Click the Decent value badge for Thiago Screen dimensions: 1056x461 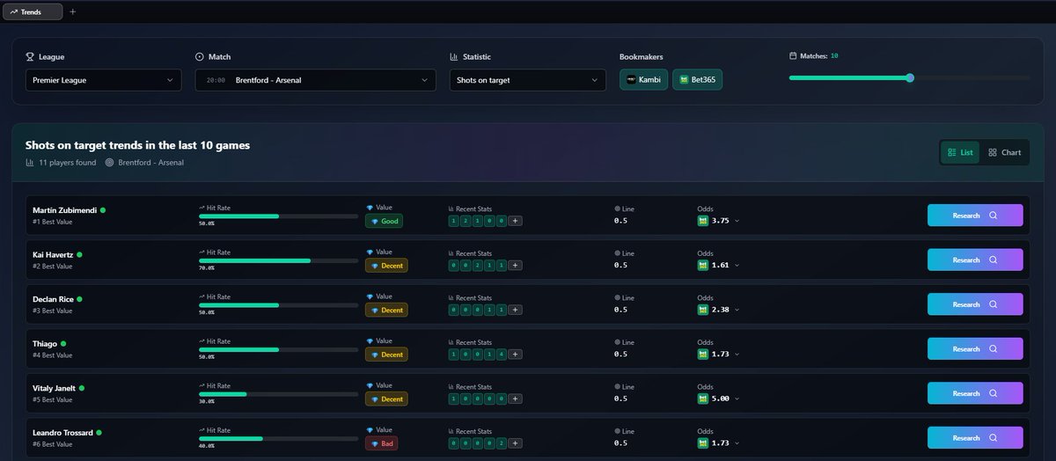[x=386, y=355]
